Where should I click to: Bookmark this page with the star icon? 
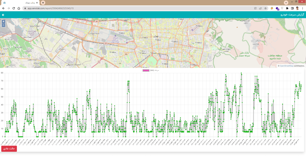pos(265,8)
